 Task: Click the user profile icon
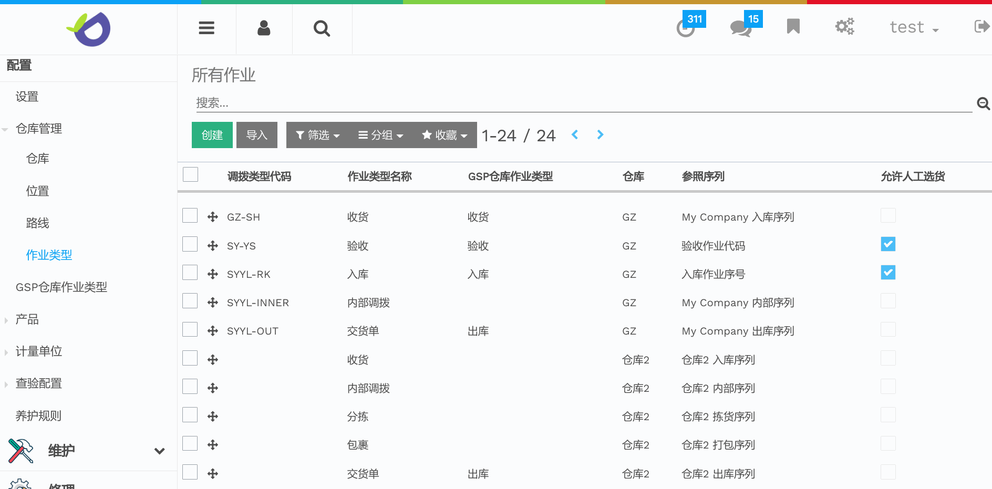[x=264, y=28]
